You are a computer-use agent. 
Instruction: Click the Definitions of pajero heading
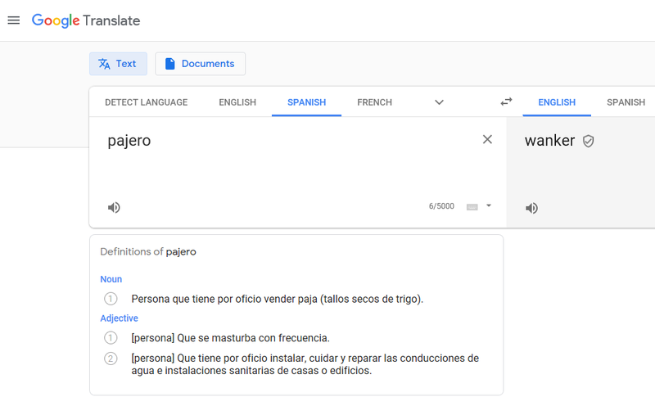(148, 252)
